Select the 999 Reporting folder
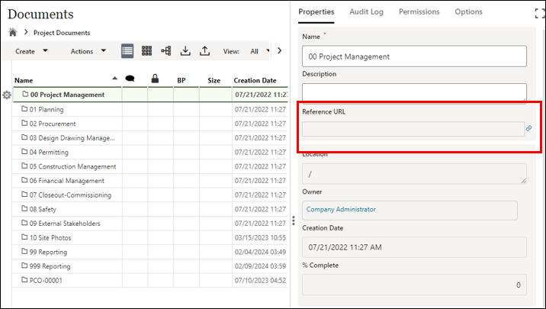546x309 pixels. click(x=50, y=266)
